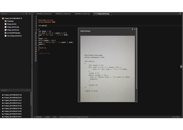The height and width of the screenshot is (130, 183).
Task: Open Project_20141005-07-10-14
Action: click(13, 100)
